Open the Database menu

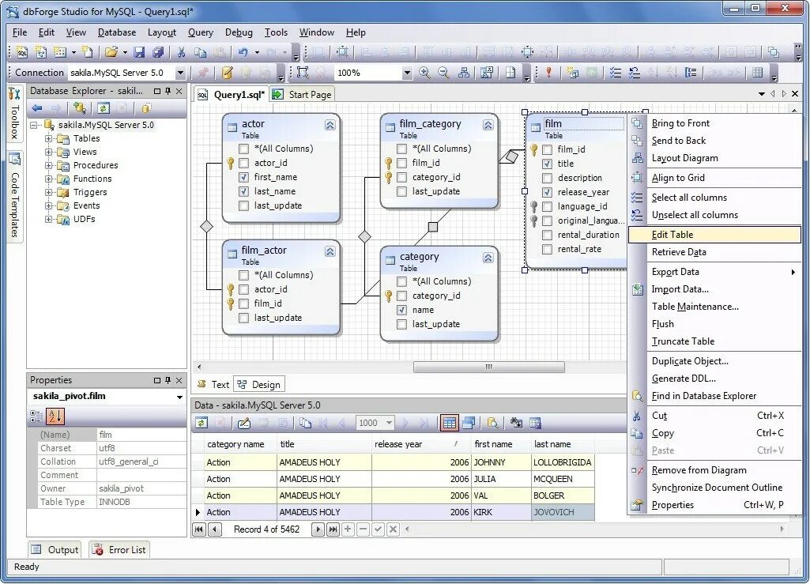(x=117, y=32)
